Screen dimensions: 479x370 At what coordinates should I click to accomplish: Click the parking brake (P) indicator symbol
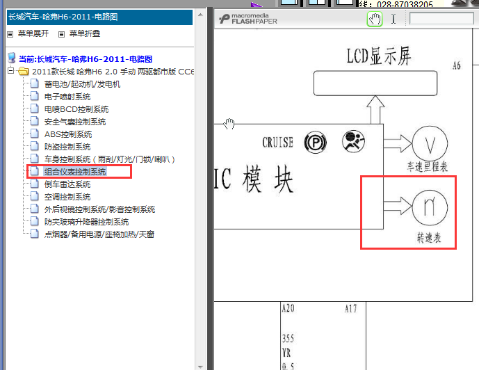315,143
